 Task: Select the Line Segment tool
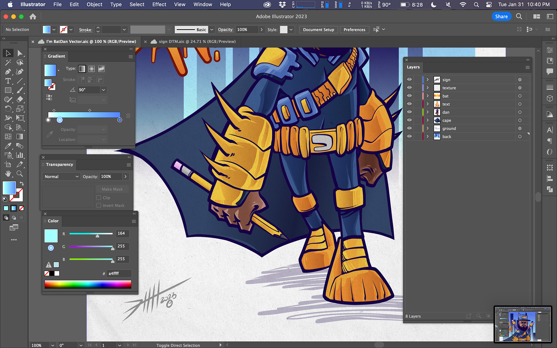tap(20, 81)
